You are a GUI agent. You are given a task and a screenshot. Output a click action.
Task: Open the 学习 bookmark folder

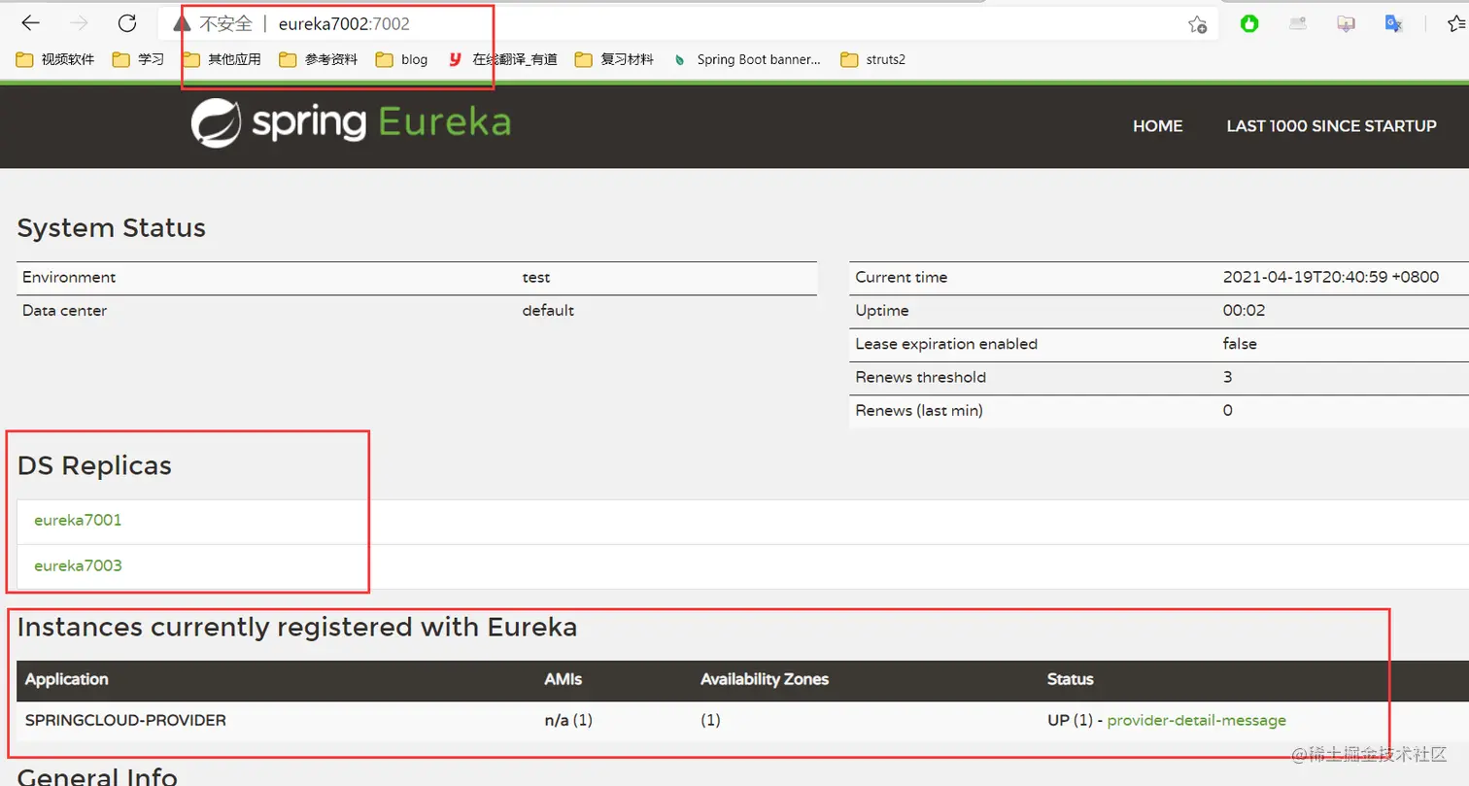tap(139, 59)
